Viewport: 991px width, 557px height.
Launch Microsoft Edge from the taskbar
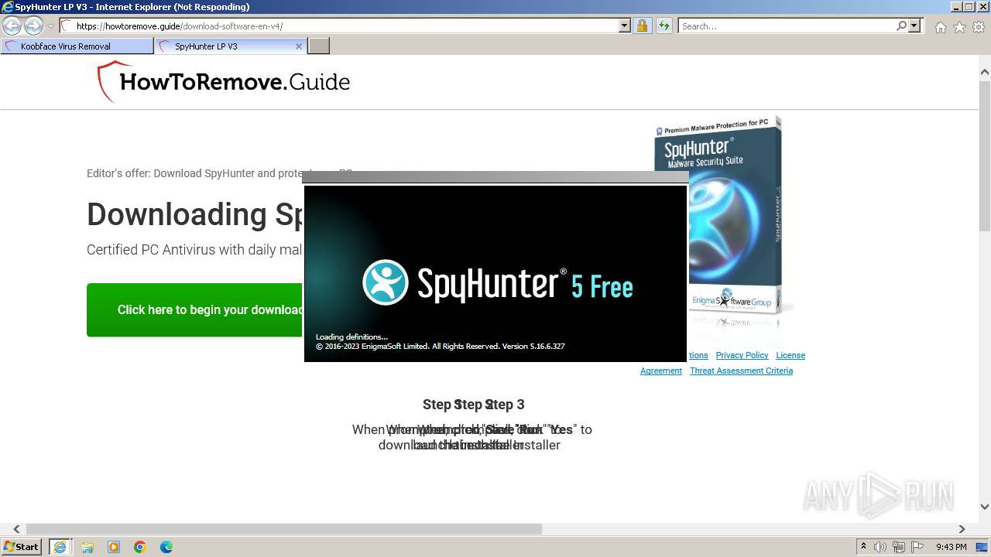pyautogui.click(x=166, y=547)
